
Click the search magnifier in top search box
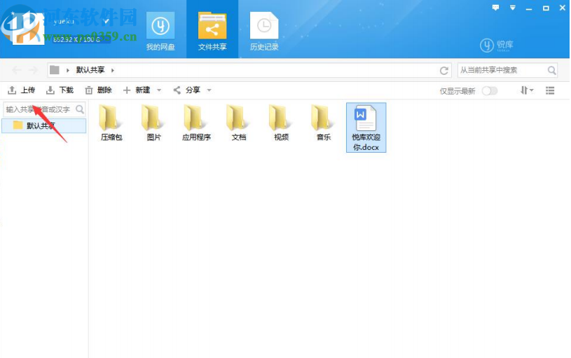pyautogui.click(x=551, y=70)
